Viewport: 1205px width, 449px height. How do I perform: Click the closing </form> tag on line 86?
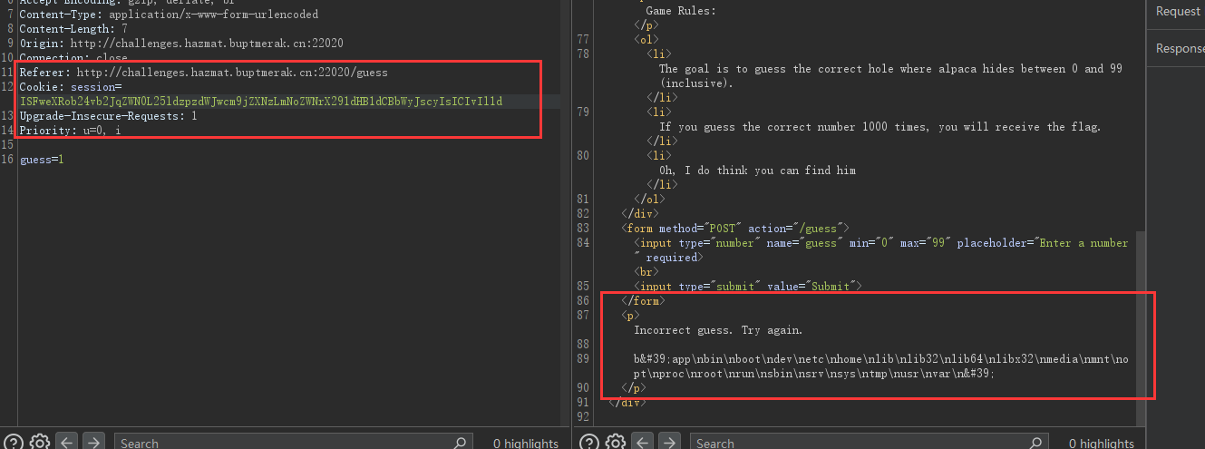tap(643, 300)
